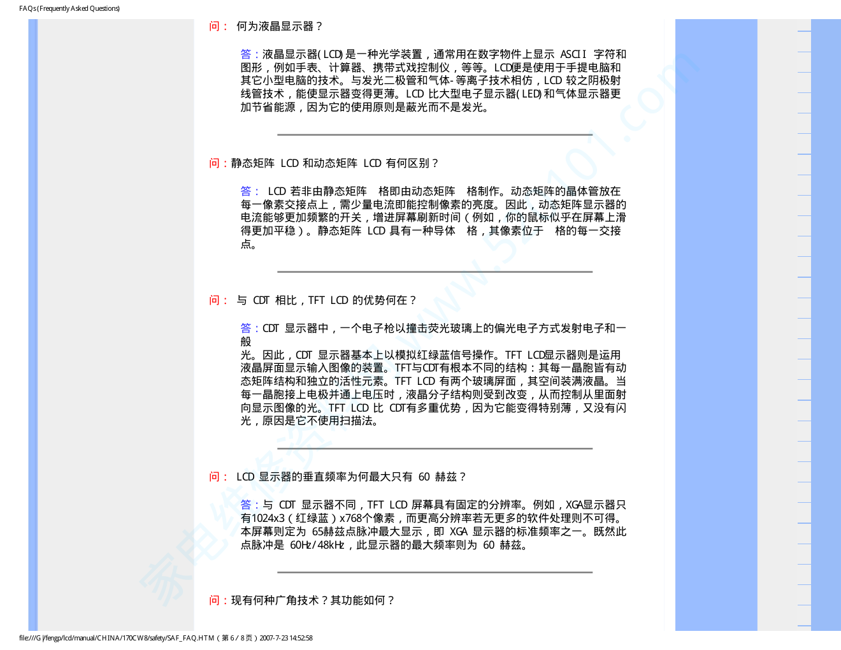Select the question '与 CDT 相比，TFT LCD 的优势何在？'
This screenshot has width=841, height=650.
click(326, 300)
